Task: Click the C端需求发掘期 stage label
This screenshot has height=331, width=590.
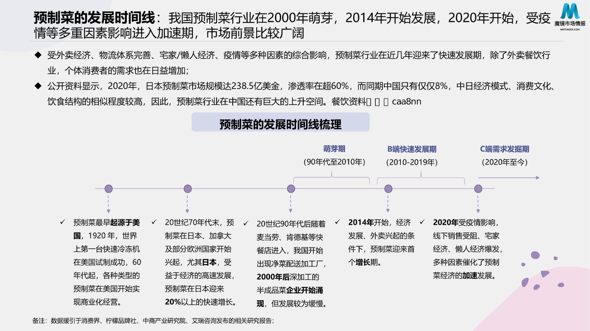Action: [504, 149]
